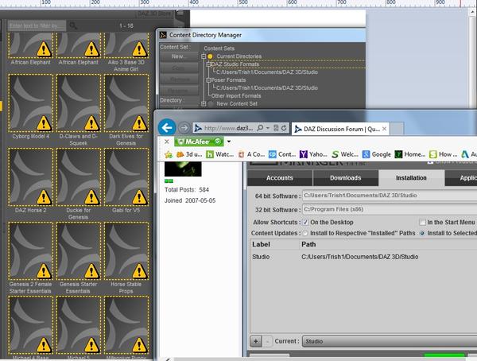The width and height of the screenshot is (477, 361).
Task: Go back using the blue back arrow
Action: pos(167,127)
